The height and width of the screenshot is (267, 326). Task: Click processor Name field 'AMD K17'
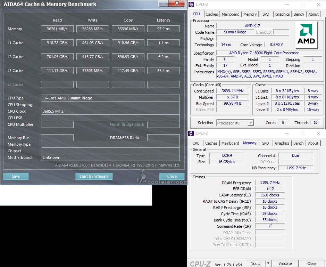coord(253,26)
